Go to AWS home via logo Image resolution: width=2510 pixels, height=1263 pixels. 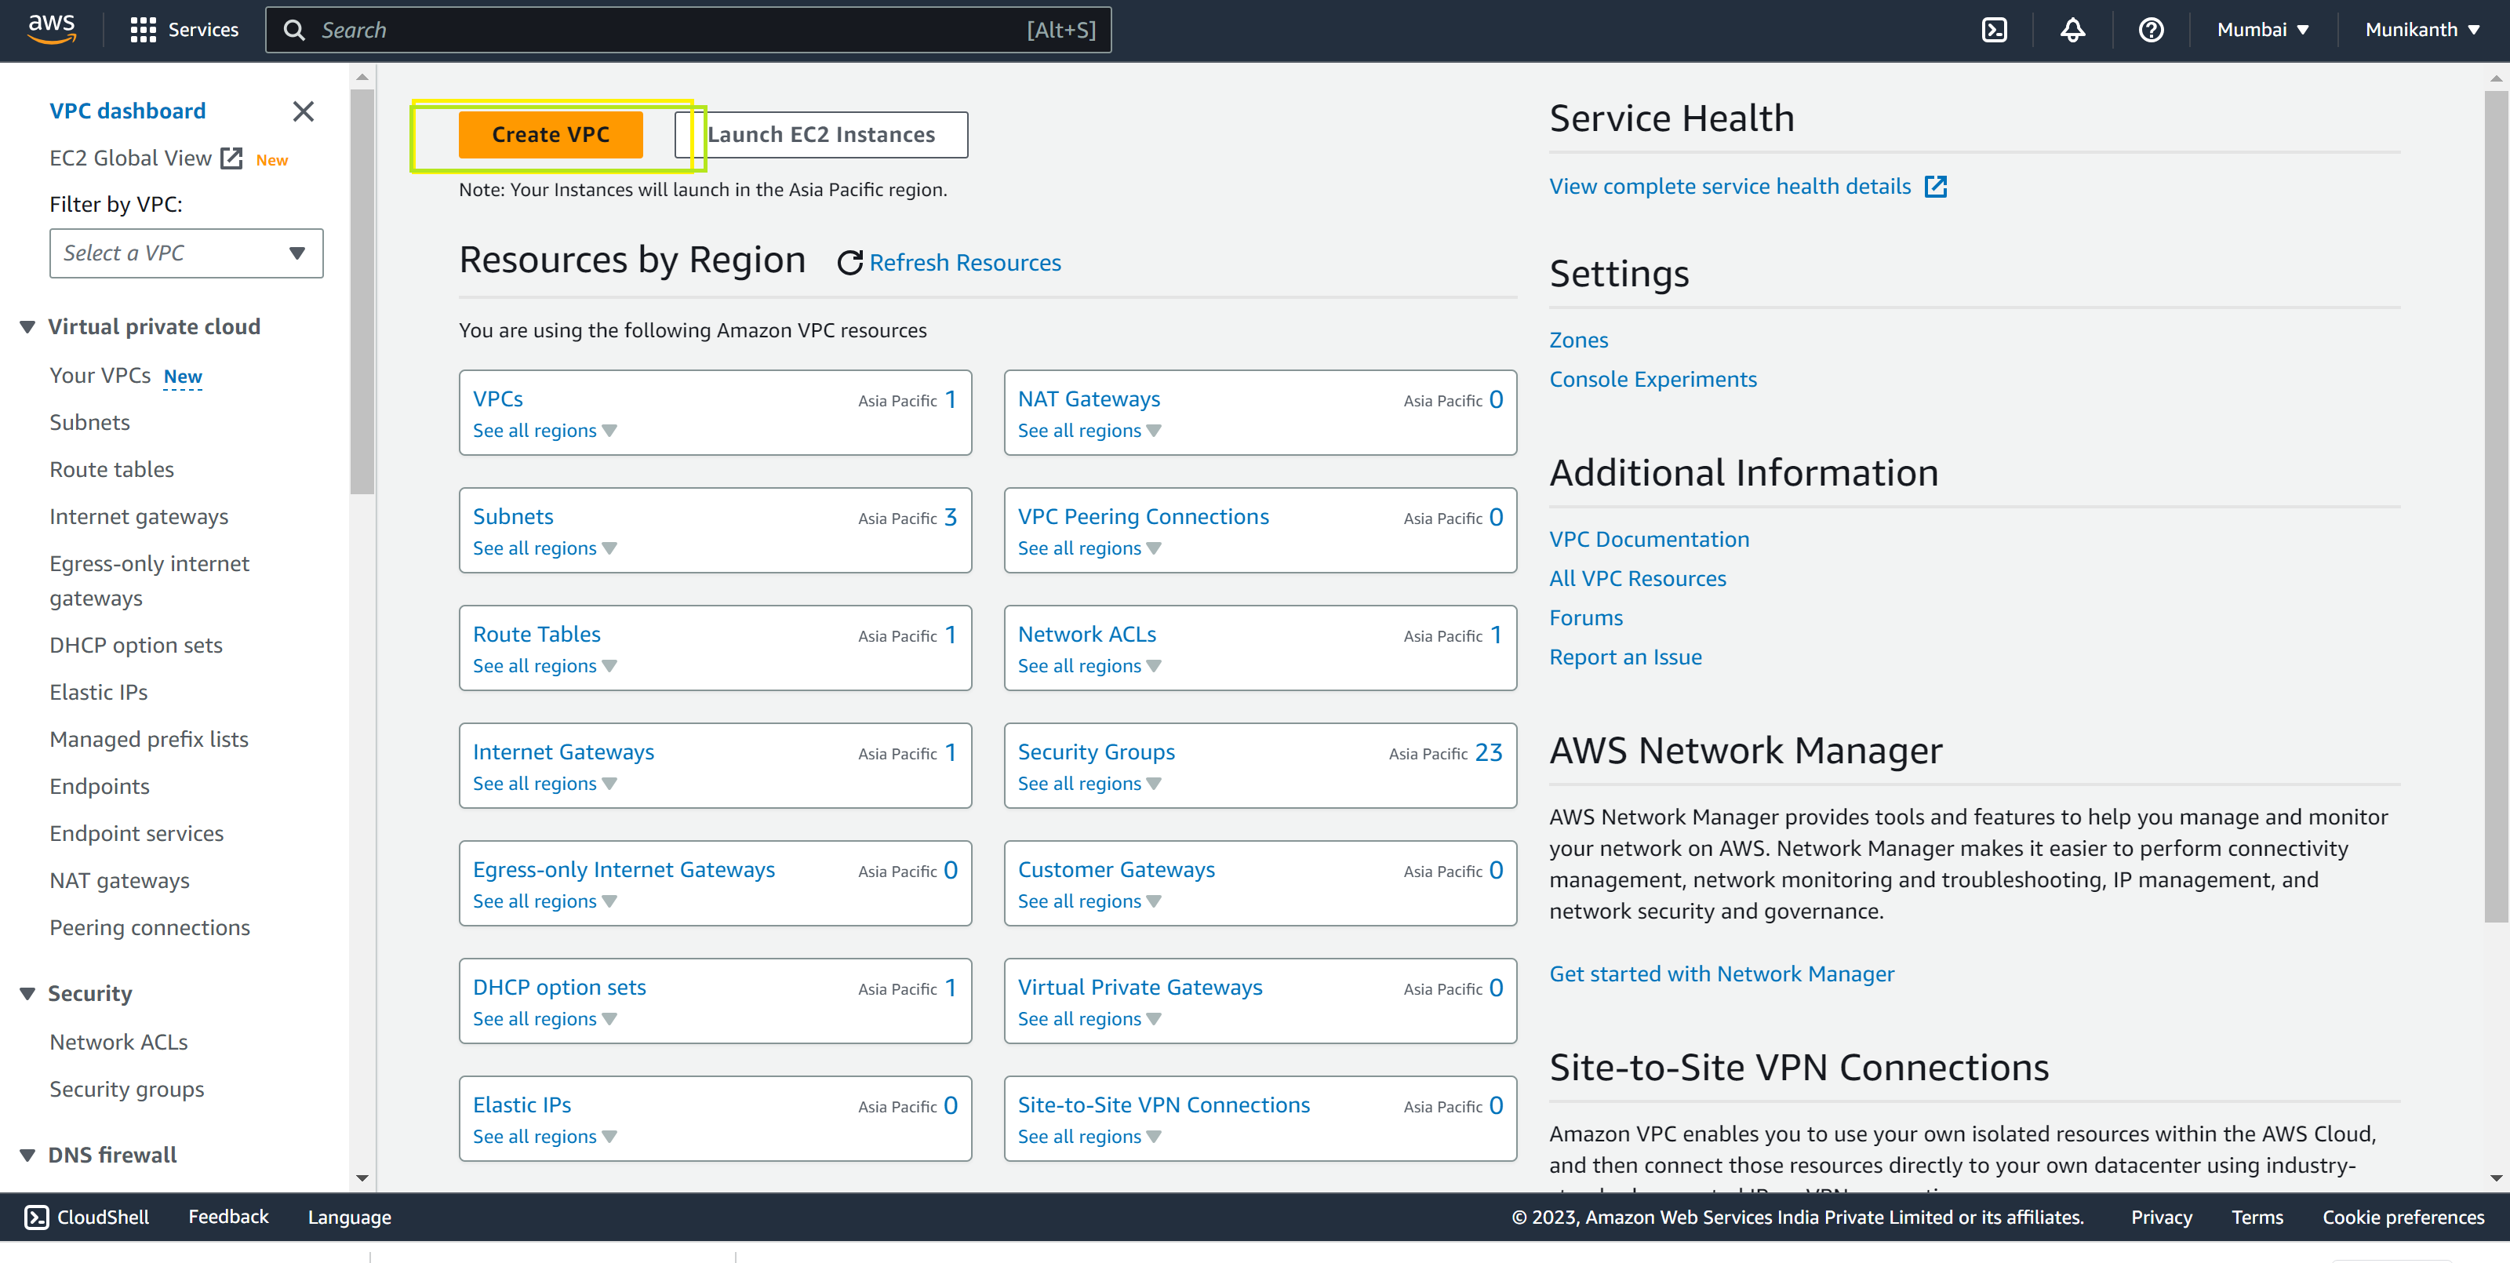[x=51, y=29]
